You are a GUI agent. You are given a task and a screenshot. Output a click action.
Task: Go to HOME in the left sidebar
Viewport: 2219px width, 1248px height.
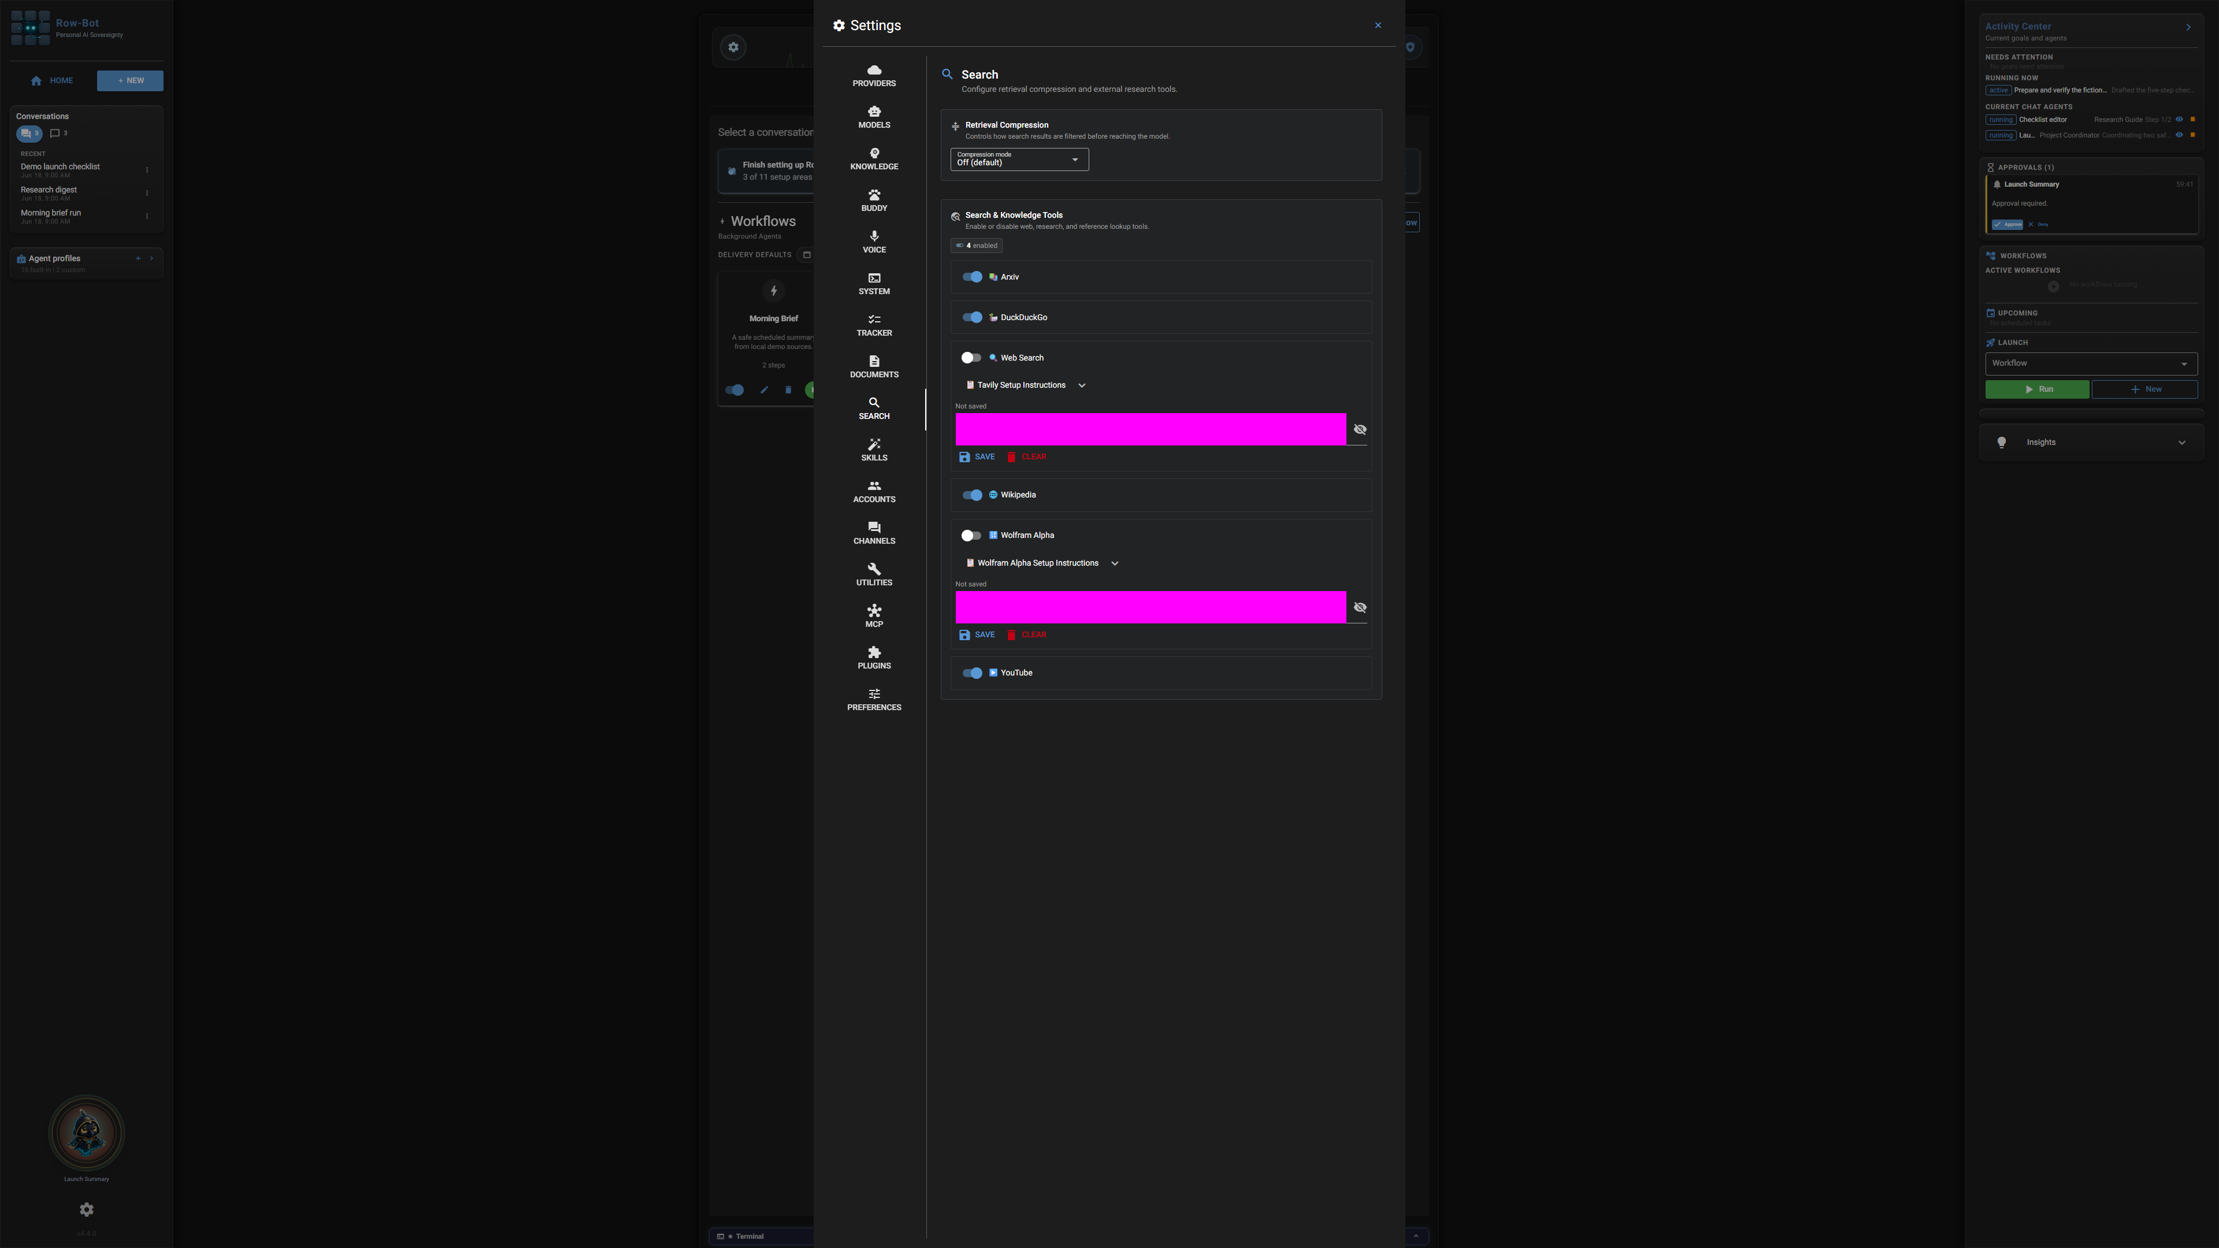pyautogui.click(x=51, y=81)
